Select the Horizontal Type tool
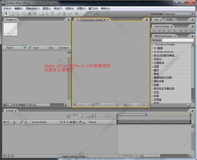197x160 pixels. click(x=52, y=14)
